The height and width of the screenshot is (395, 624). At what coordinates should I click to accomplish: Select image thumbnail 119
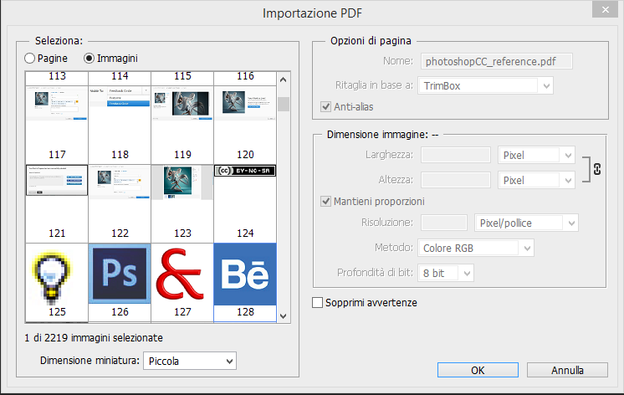[182, 125]
